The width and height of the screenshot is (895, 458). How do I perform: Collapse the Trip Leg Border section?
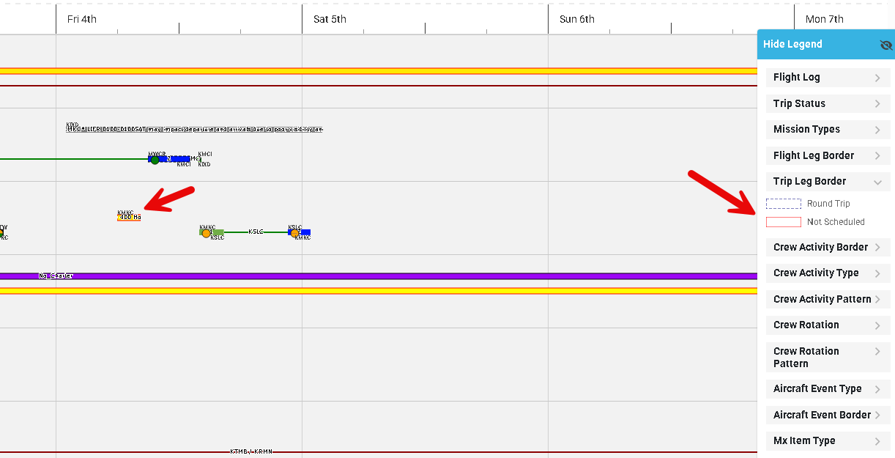click(x=828, y=182)
